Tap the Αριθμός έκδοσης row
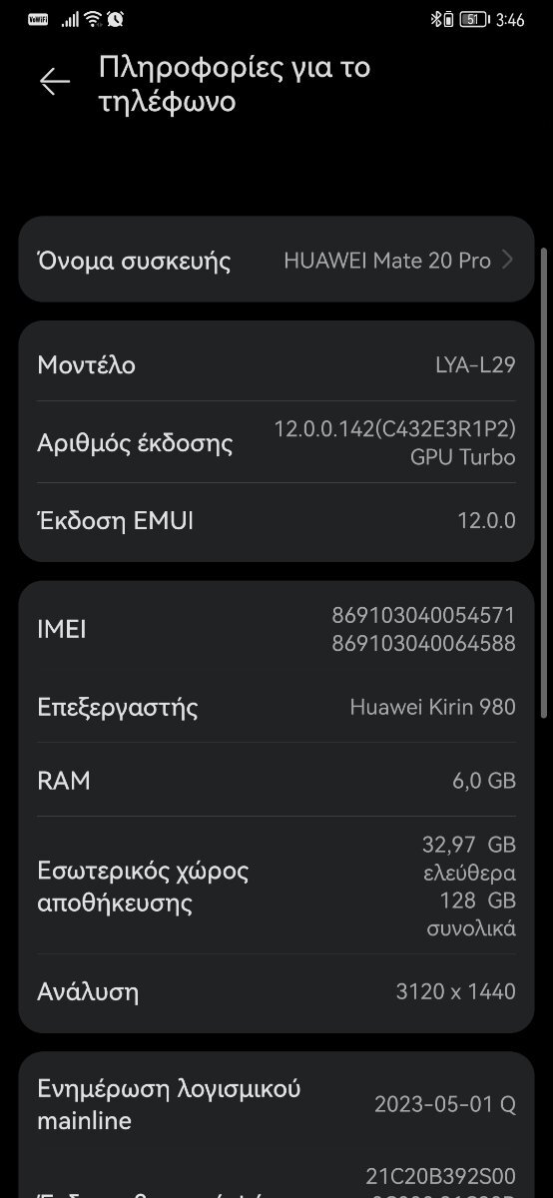Screen dimensions: 553x1198 [x=276, y=443]
